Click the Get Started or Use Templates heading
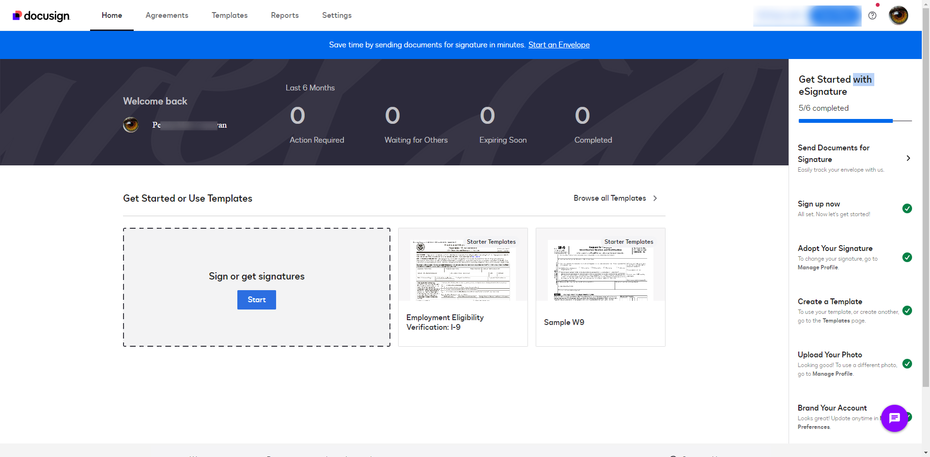This screenshot has height=457, width=930. [x=187, y=198]
